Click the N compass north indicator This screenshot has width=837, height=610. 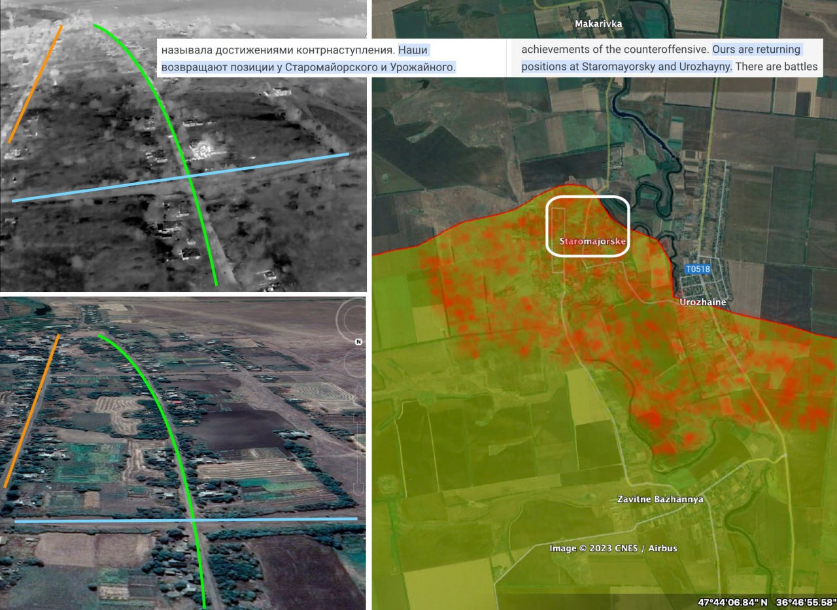[x=358, y=342]
